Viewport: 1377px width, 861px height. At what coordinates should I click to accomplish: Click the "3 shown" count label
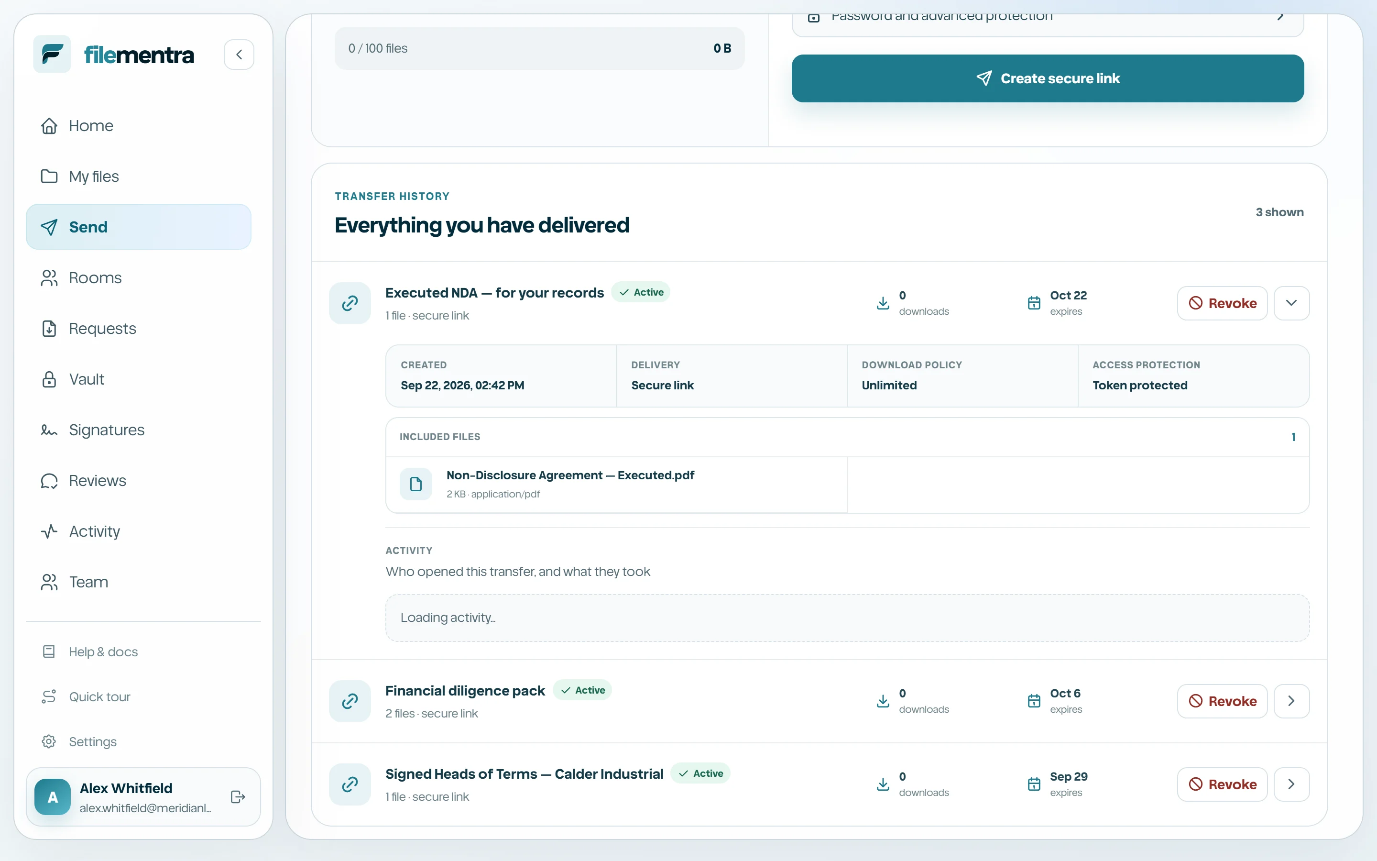tap(1279, 212)
